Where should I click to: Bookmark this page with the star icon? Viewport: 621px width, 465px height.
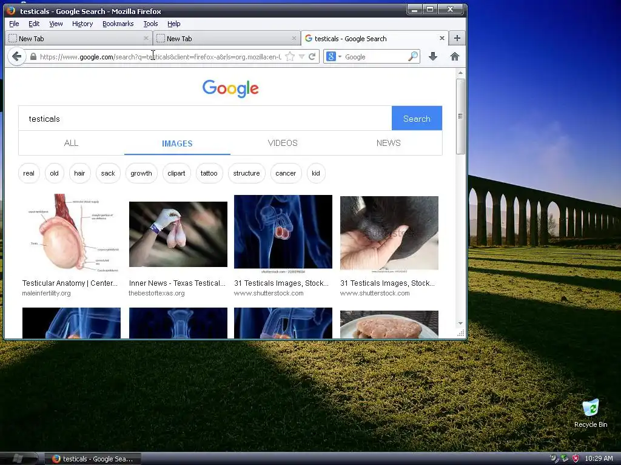(290, 56)
